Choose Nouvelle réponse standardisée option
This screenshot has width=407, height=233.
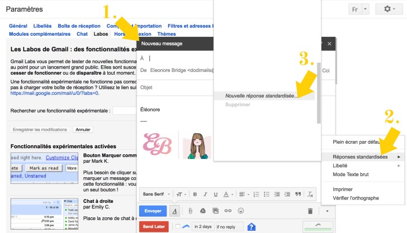pos(261,96)
